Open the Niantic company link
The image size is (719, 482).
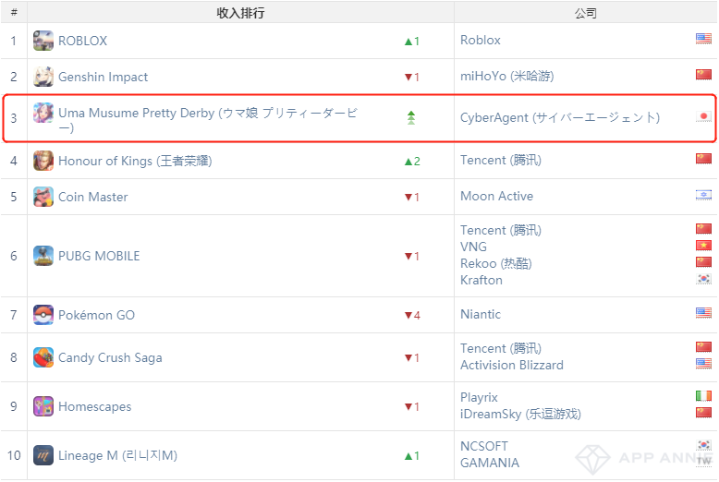481,314
